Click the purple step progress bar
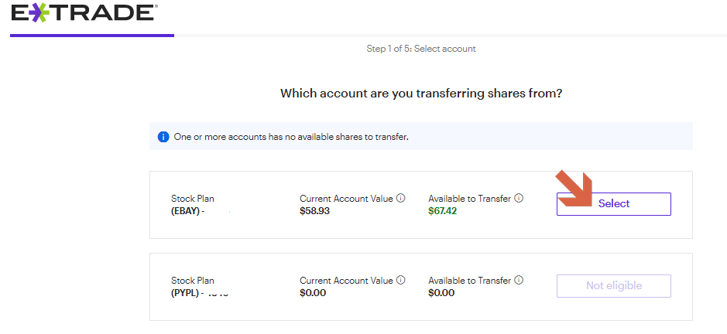This screenshot has height=334, width=727. [x=91, y=35]
